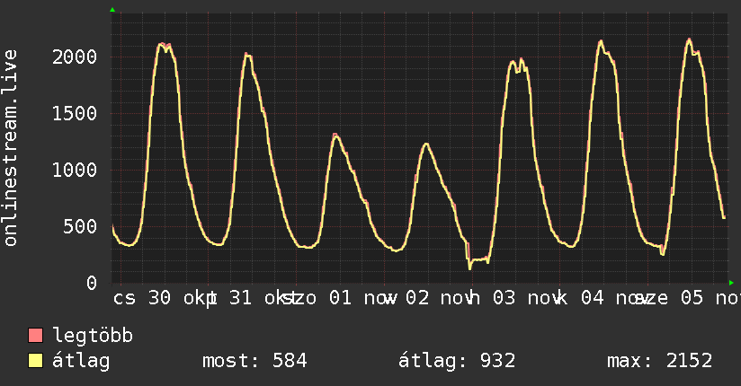This screenshot has width=741, height=386.
Task: Click the 03 nov date label
Action: point(526,298)
